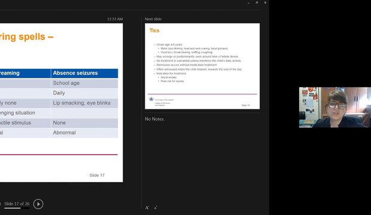Click the 'Abnormal' table cell

point(84,133)
